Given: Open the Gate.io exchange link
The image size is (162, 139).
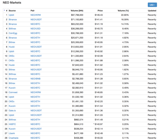Looking at the screenshot, I should [12, 111].
